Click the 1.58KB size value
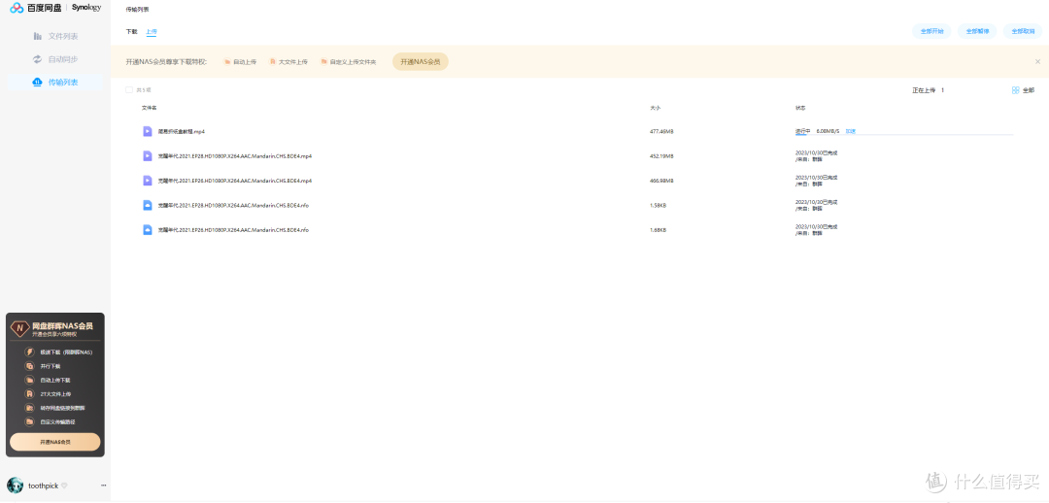Image resolution: width=1049 pixels, height=503 pixels. click(658, 205)
